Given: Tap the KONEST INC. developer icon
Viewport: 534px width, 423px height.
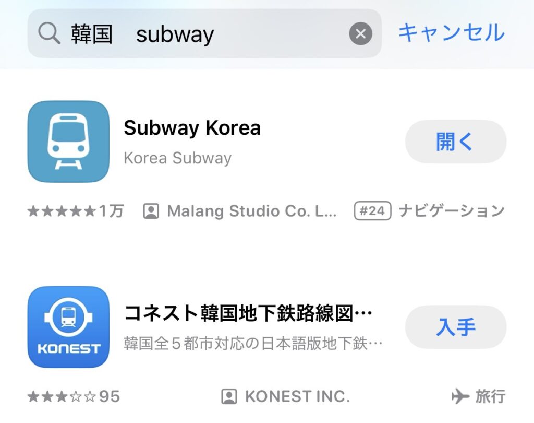Looking at the screenshot, I should (229, 397).
